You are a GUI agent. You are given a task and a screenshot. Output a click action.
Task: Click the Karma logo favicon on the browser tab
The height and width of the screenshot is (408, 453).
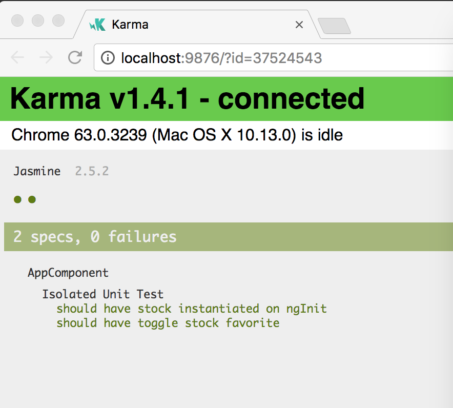pyautogui.click(x=99, y=24)
